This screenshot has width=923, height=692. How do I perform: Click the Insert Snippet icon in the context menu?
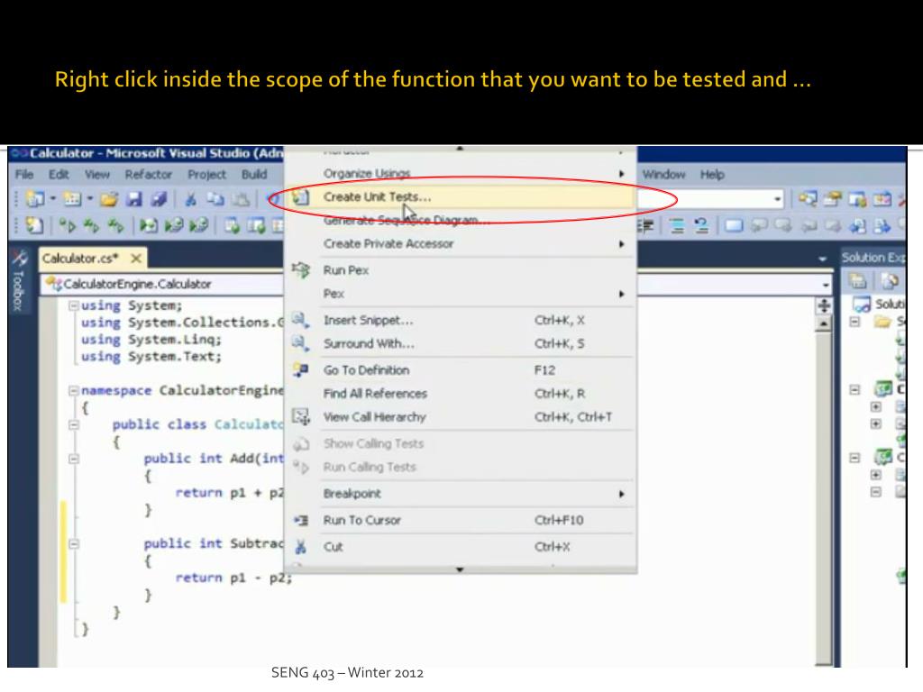pyautogui.click(x=301, y=320)
